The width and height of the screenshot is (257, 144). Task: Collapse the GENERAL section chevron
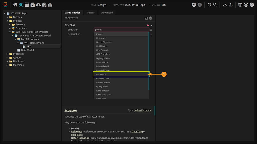pos(152,25)
